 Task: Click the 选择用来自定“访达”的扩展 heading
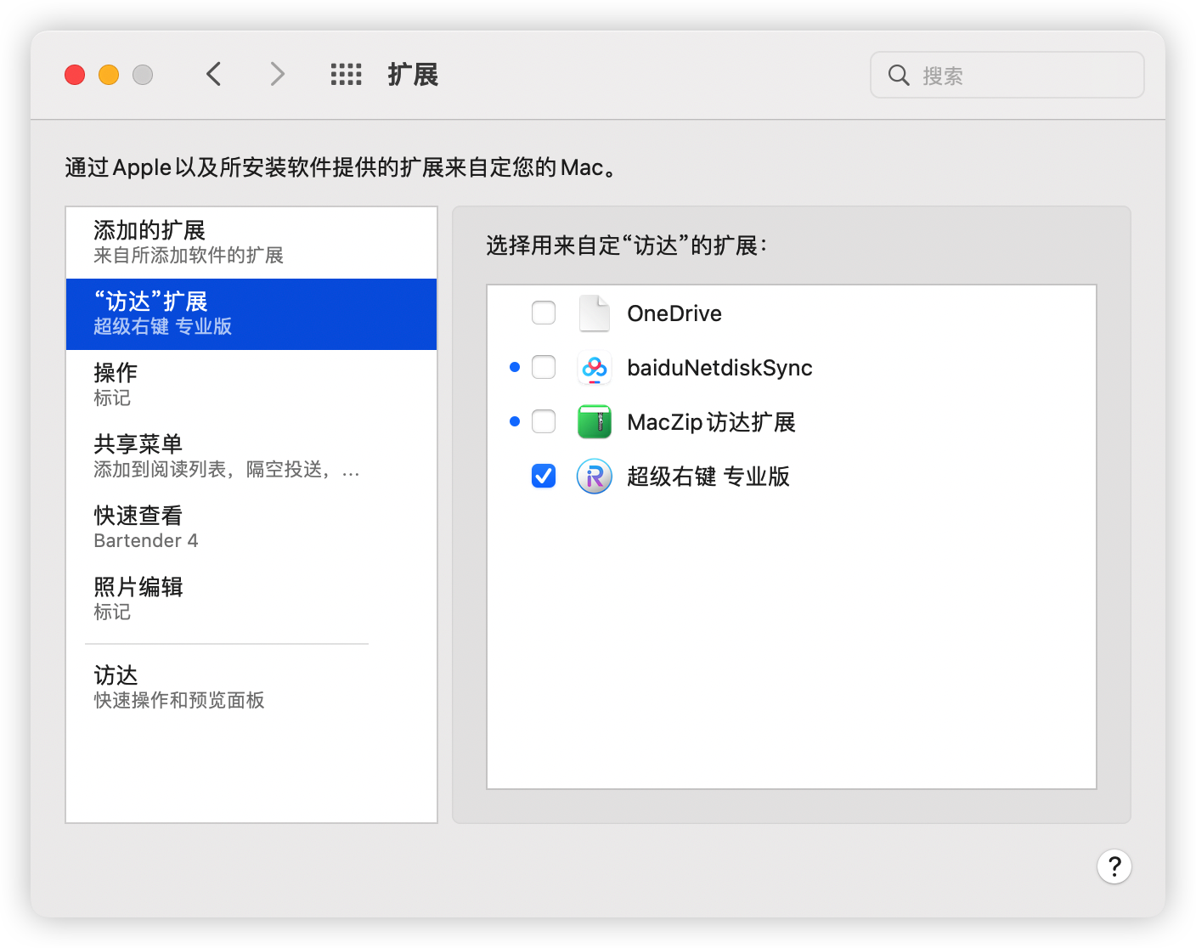pos(627,246)
